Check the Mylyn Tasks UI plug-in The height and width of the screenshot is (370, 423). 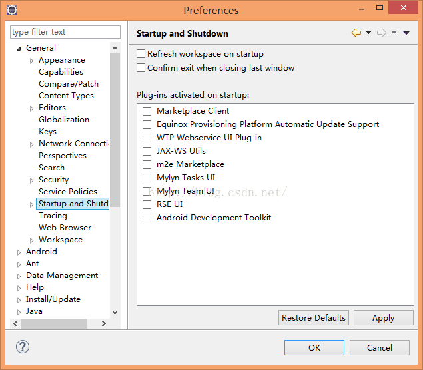pos(147,178)
